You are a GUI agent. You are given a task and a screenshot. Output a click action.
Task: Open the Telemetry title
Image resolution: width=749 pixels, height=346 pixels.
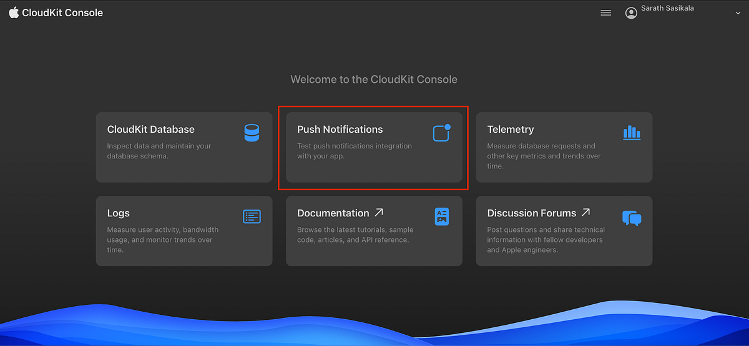tap(511, 130)
